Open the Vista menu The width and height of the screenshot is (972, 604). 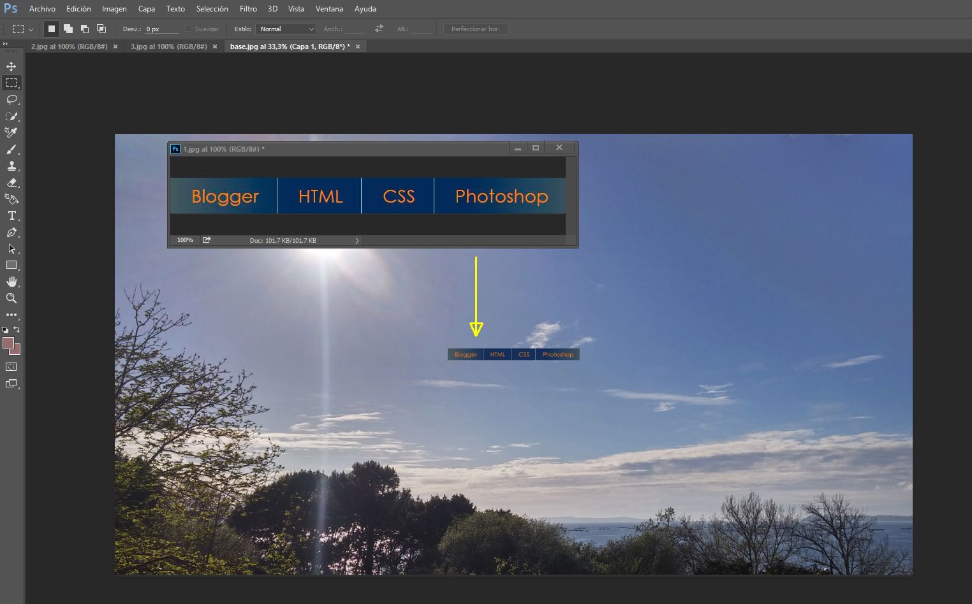(296, 9)
